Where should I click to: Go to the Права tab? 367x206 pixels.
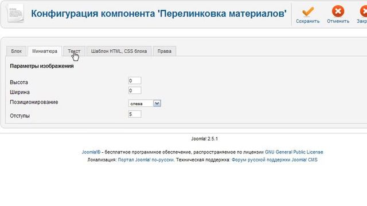pyautogui.click(x=165, y=51)
